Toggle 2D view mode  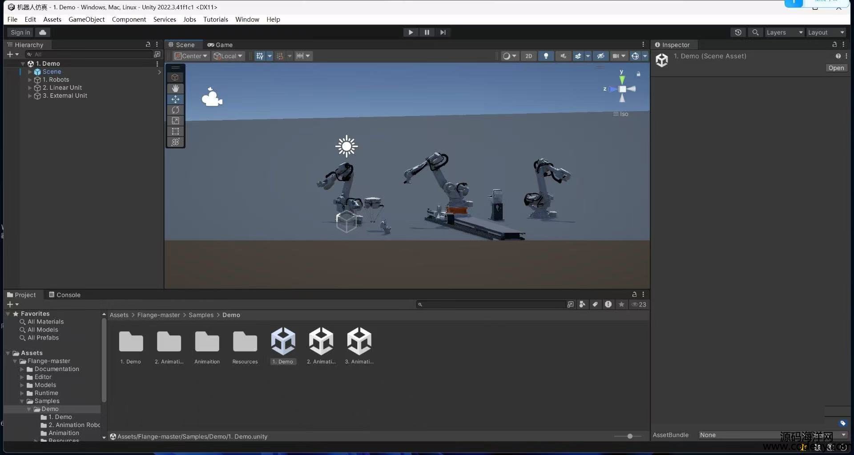coord(528,56)
